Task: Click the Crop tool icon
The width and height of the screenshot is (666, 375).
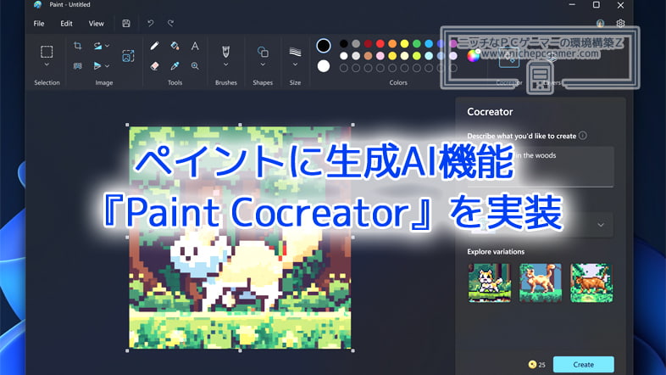Action: click(x=77, y=46)
